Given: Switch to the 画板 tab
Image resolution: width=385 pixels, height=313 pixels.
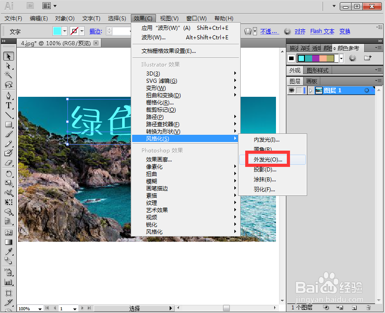Looking at the screenshot, I should tap(311, 81).
